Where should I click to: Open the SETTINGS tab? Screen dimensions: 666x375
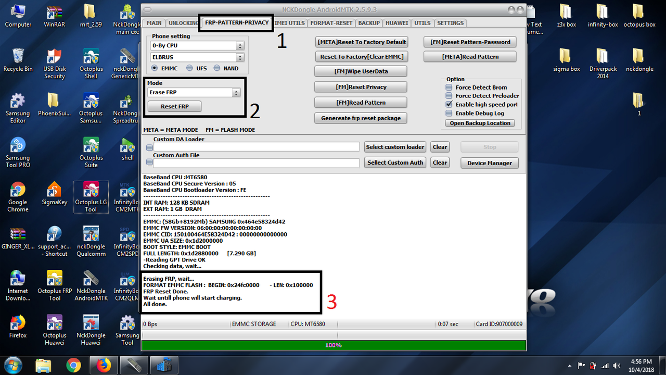(x=450, y=23)
